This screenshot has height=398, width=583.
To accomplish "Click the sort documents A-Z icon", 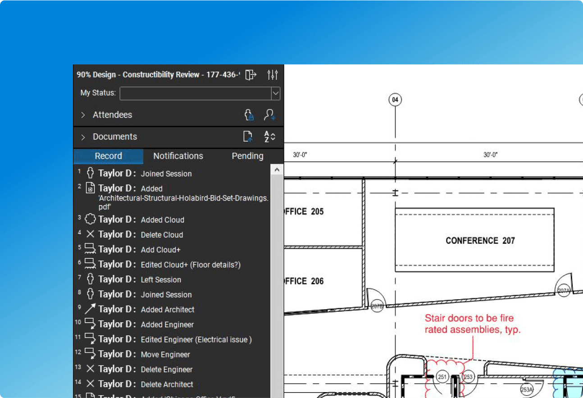I will (269, 137).
